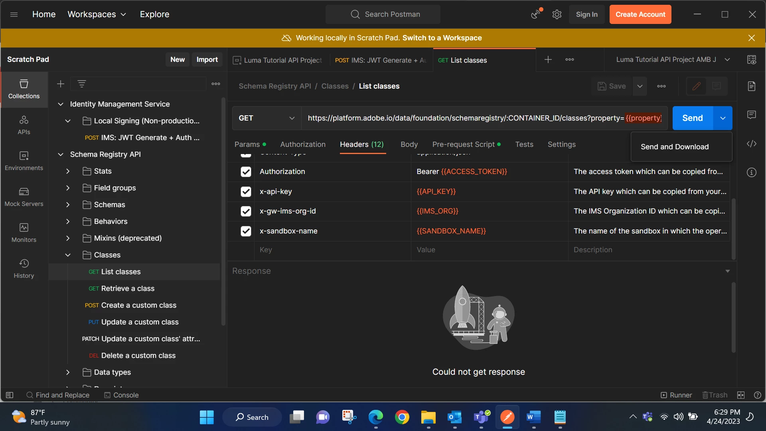This screenshot has height=431, width=766.
Task: Open the Mock Servers sidebar icon
Action: point(24,197)
